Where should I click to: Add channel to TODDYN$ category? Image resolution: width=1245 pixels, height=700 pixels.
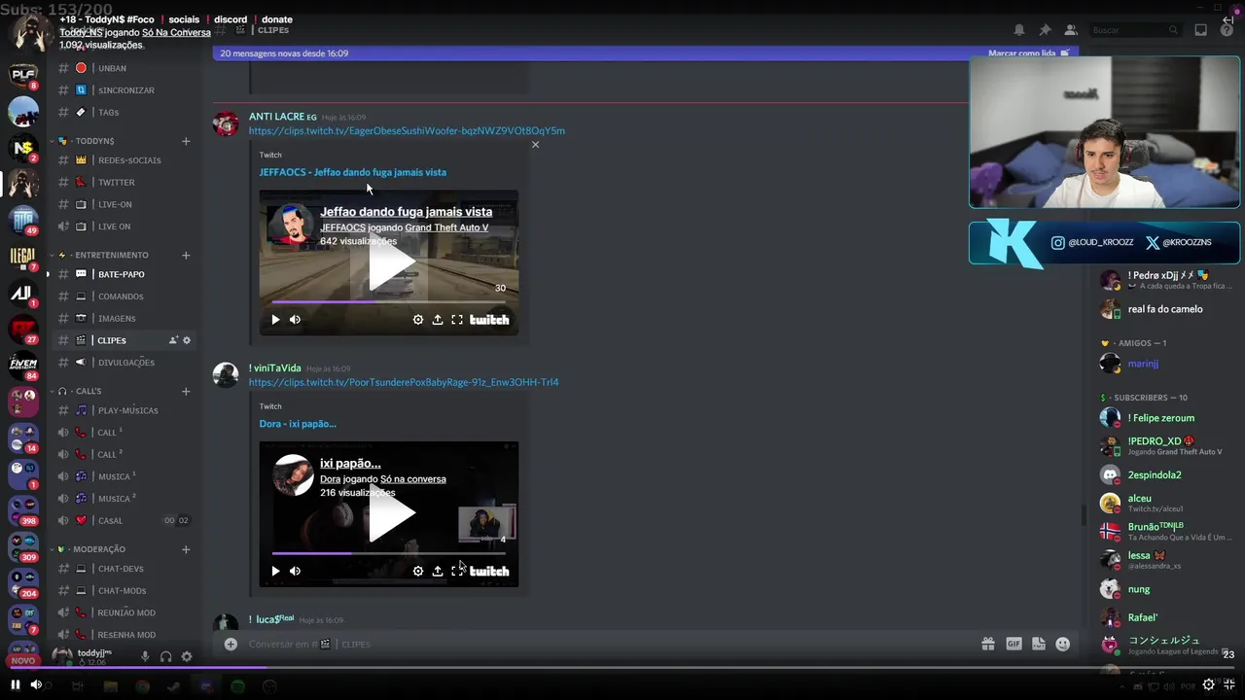pos(186,142)
